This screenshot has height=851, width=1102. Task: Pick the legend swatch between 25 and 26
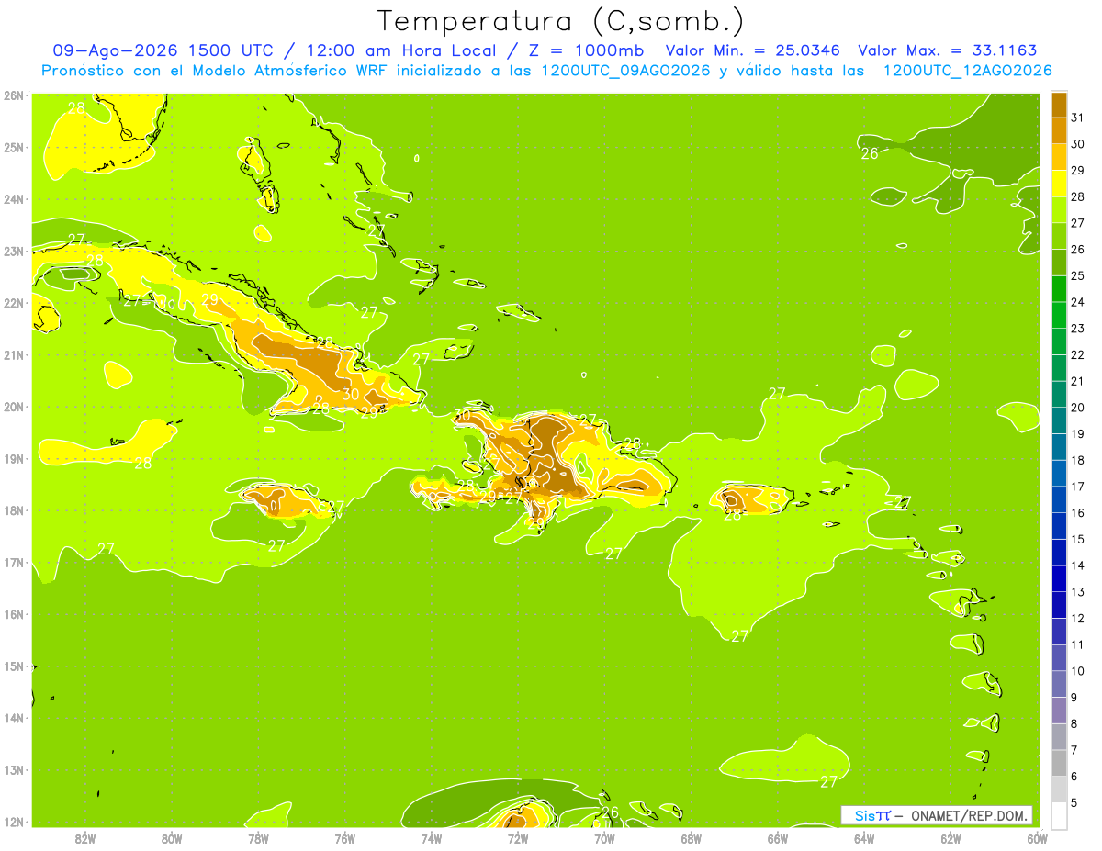pos(1059,263)
